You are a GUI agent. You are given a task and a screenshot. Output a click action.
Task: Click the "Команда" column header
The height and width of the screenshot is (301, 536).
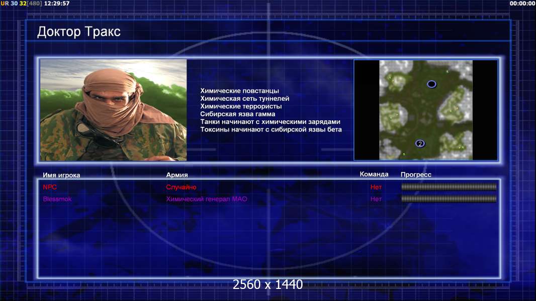(x=374, y=174)
